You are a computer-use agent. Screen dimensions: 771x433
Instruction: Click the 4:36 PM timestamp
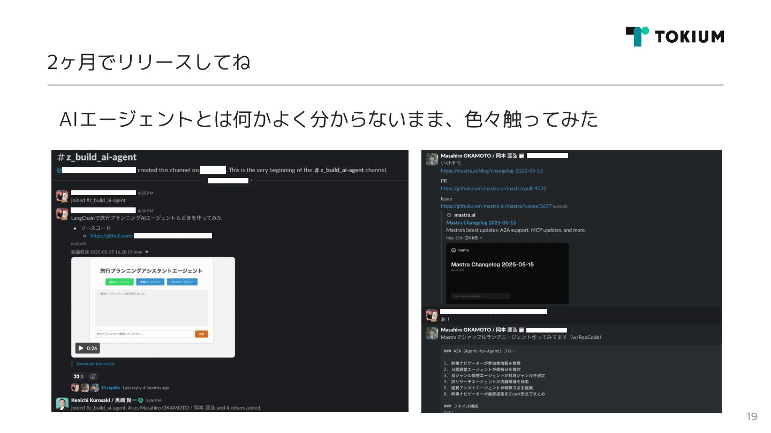tap(146, 211)
